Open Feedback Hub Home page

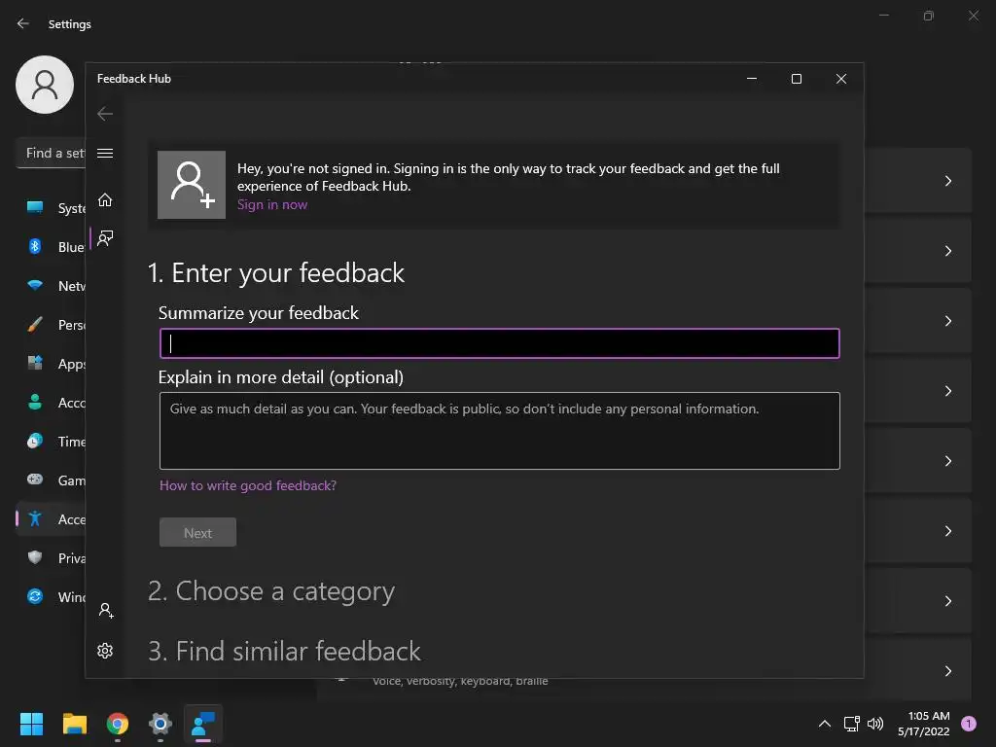pyautogui.click(x=105, y=200)
